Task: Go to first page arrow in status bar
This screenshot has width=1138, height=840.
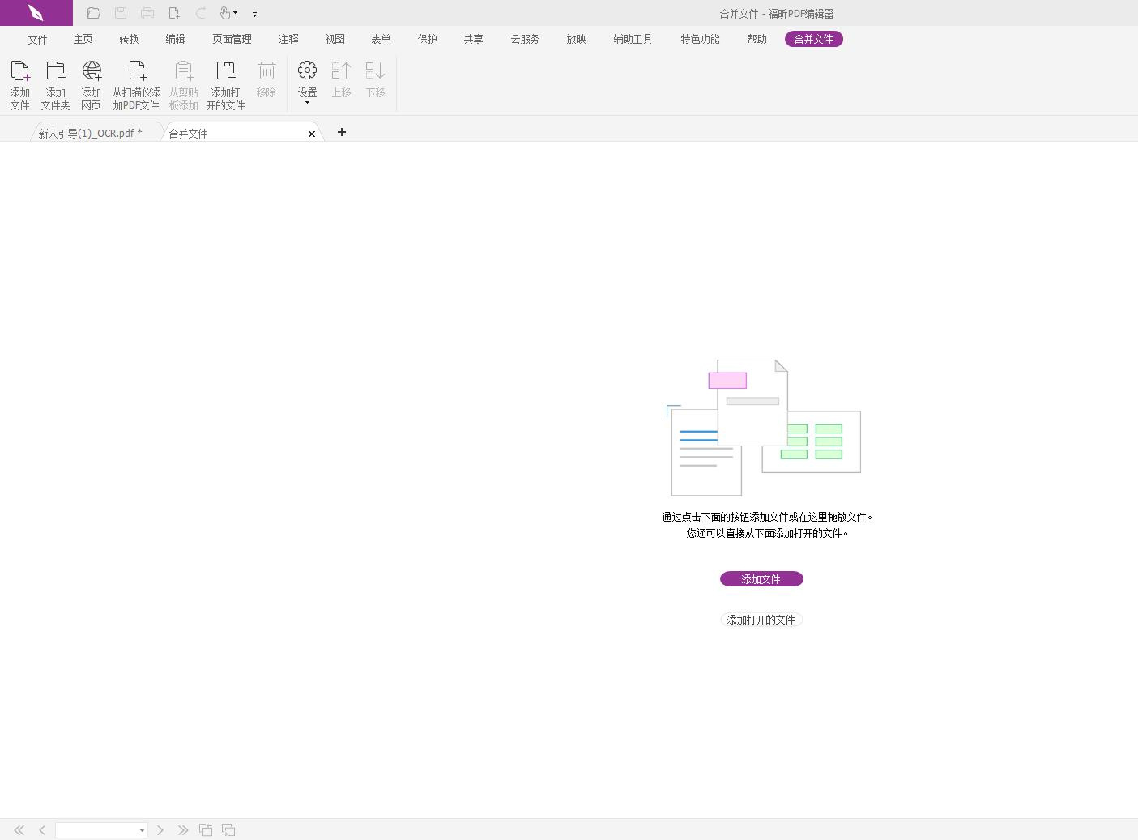Action: [x=19, y=830]
